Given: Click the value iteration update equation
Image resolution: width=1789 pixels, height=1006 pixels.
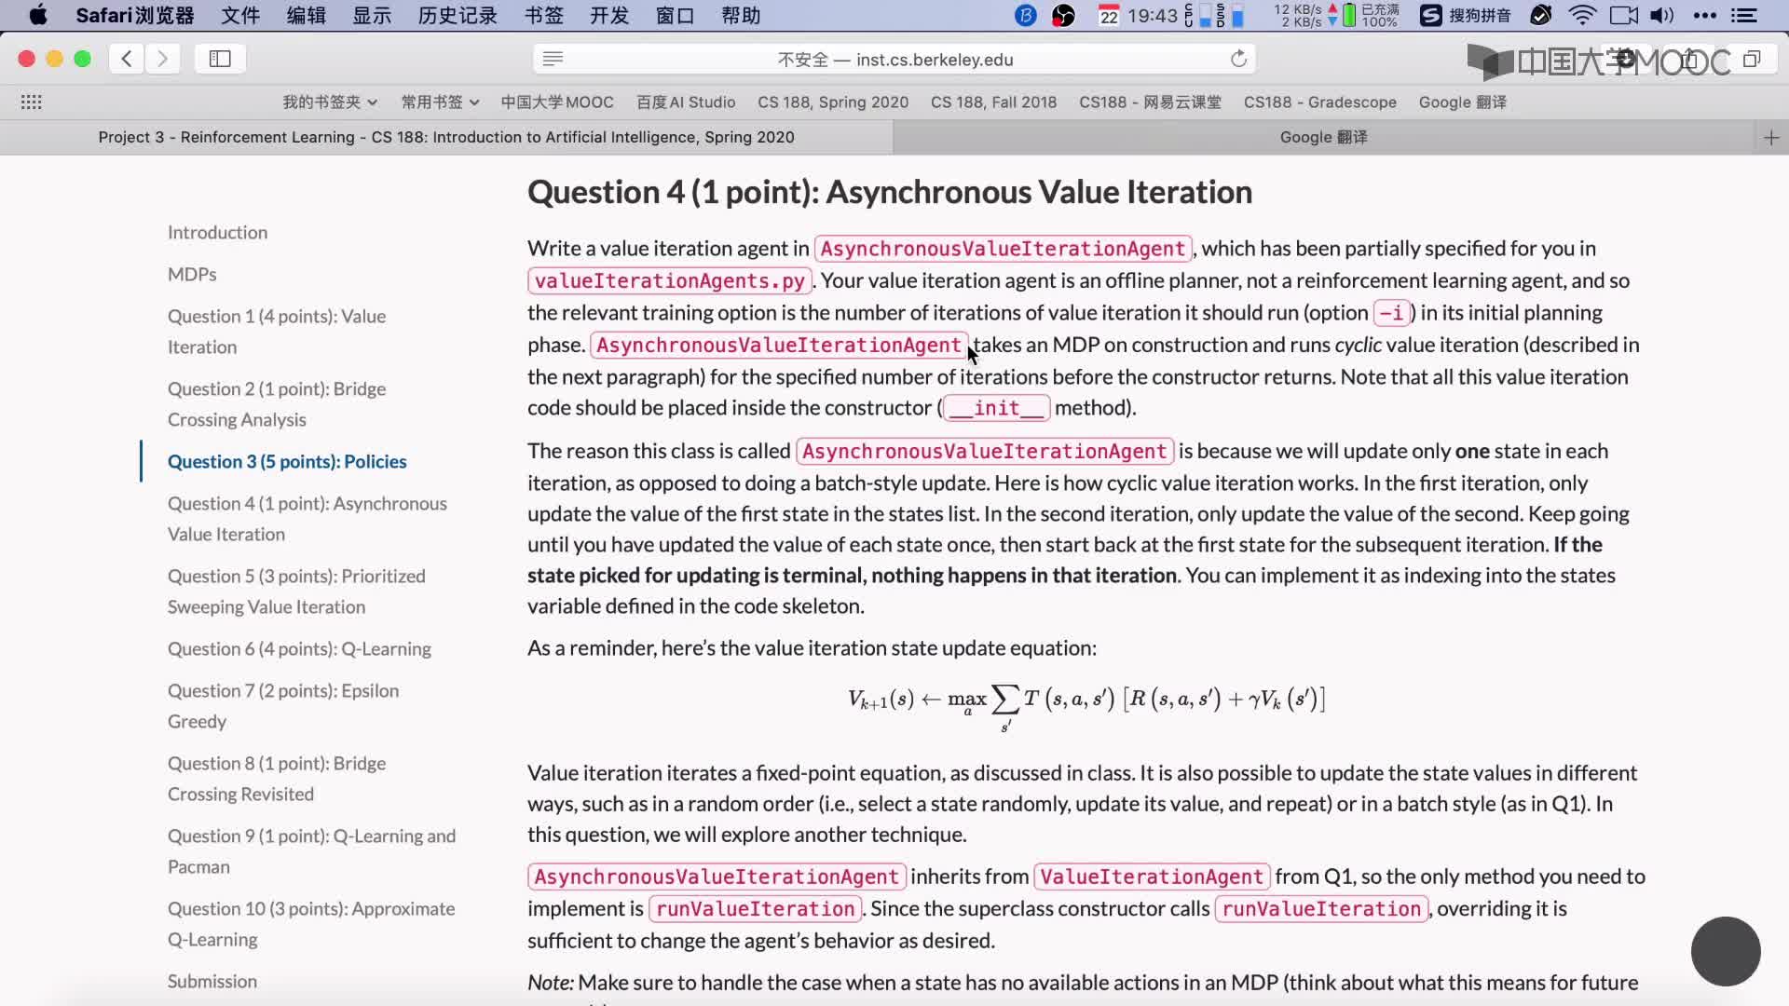Looking at the screenshot, I should coord(1086,707).
